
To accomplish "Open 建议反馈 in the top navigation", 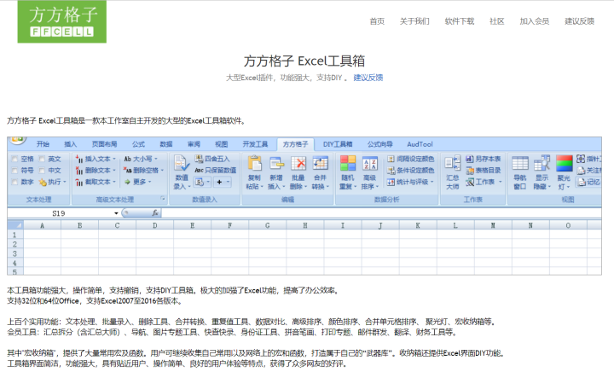I will click(580, 21).
